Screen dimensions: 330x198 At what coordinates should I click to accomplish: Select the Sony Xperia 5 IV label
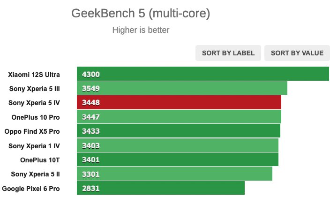coord(34,103)
